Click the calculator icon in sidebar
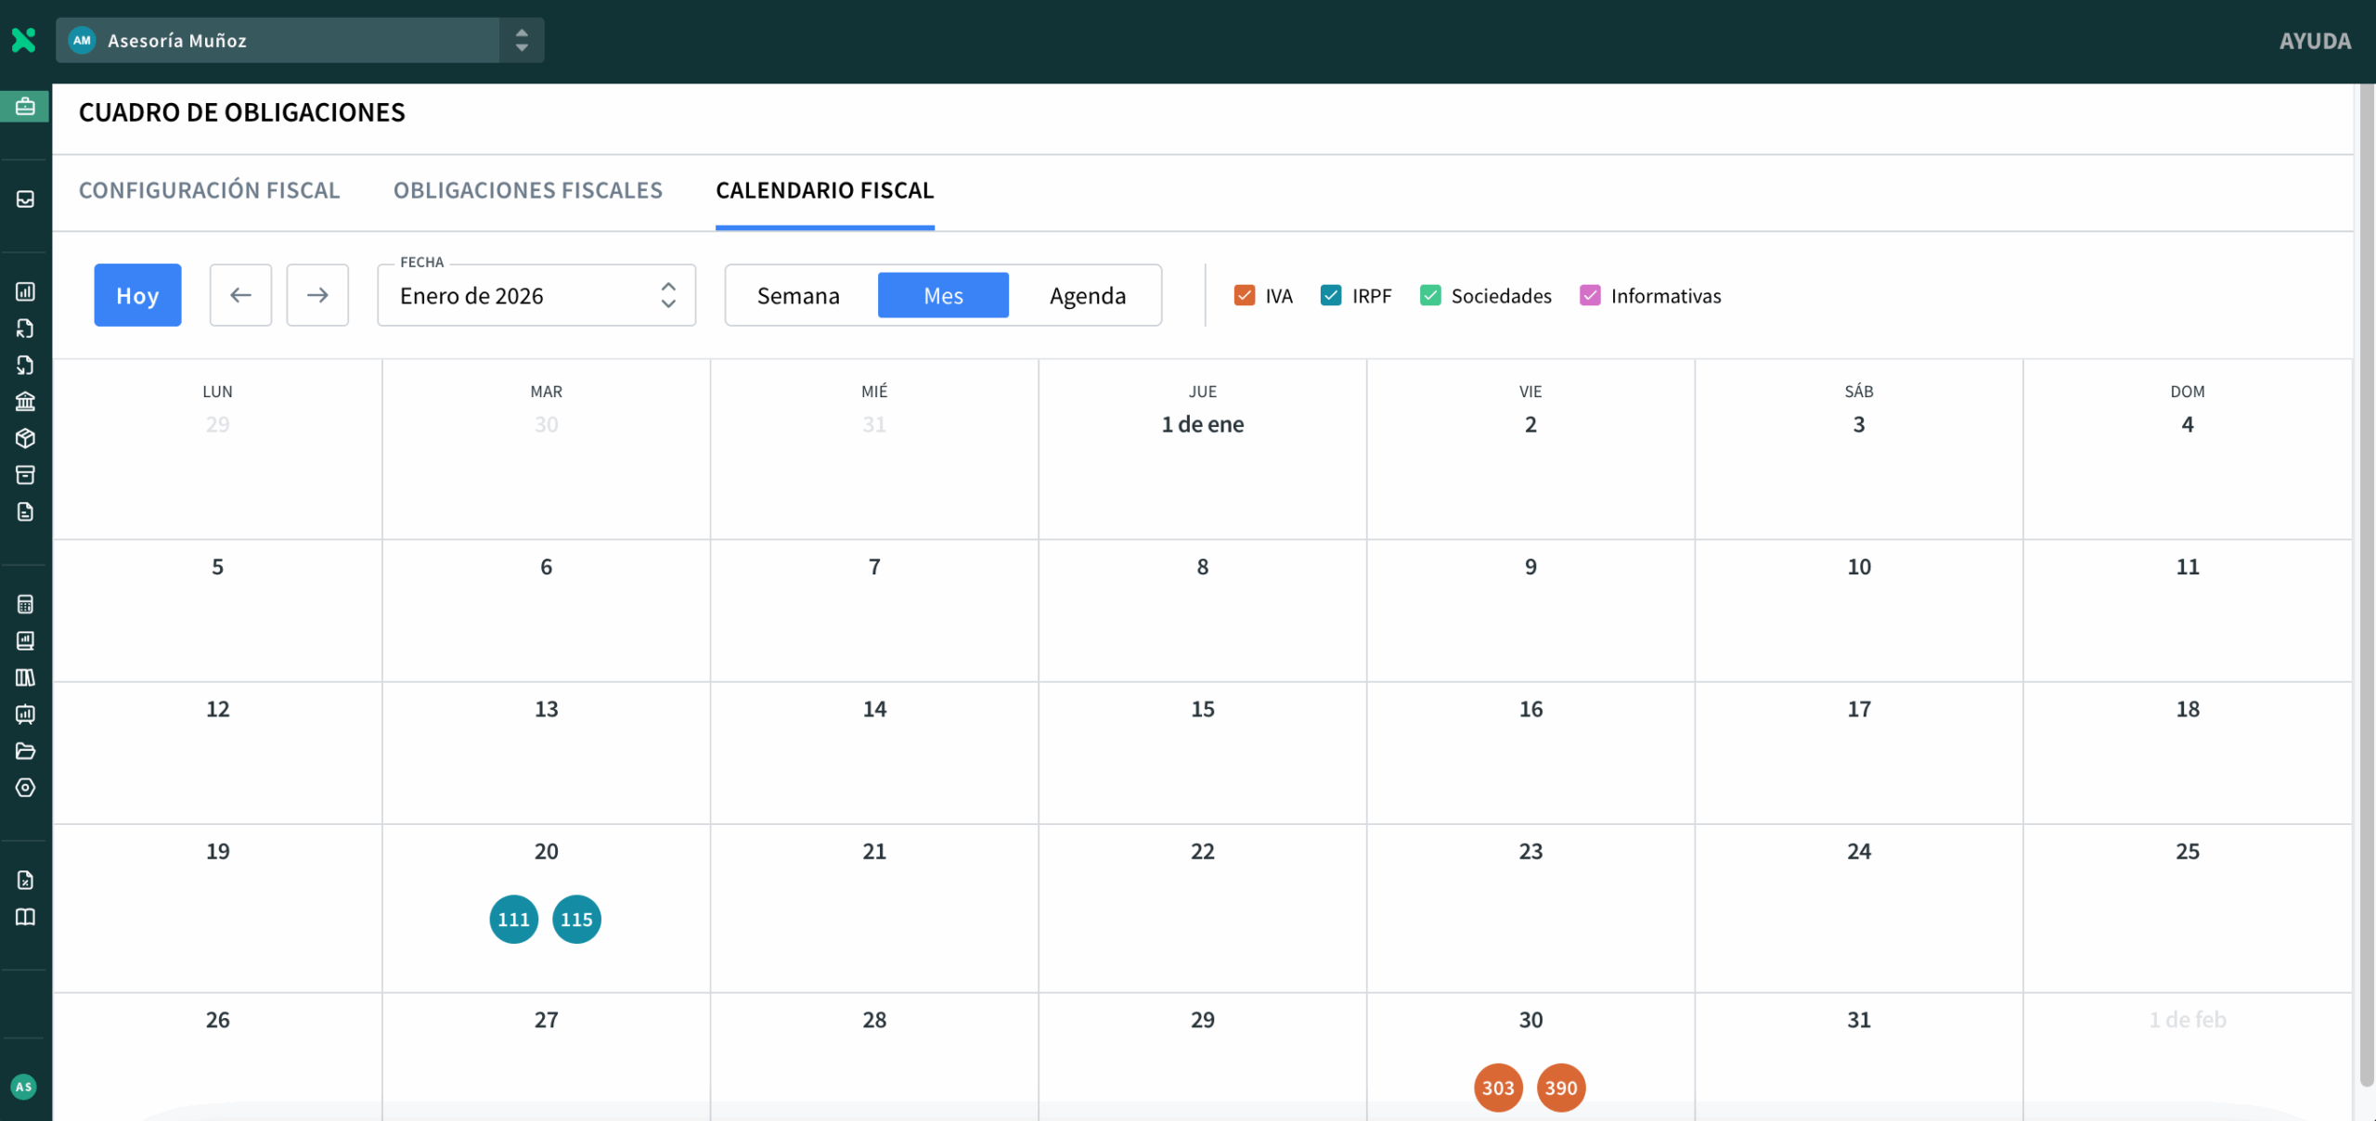Viewport: 2376px width, 1121px height. pos(25,604)
